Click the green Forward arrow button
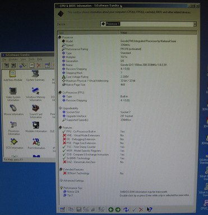208x215 pixels. pos(118,209)
